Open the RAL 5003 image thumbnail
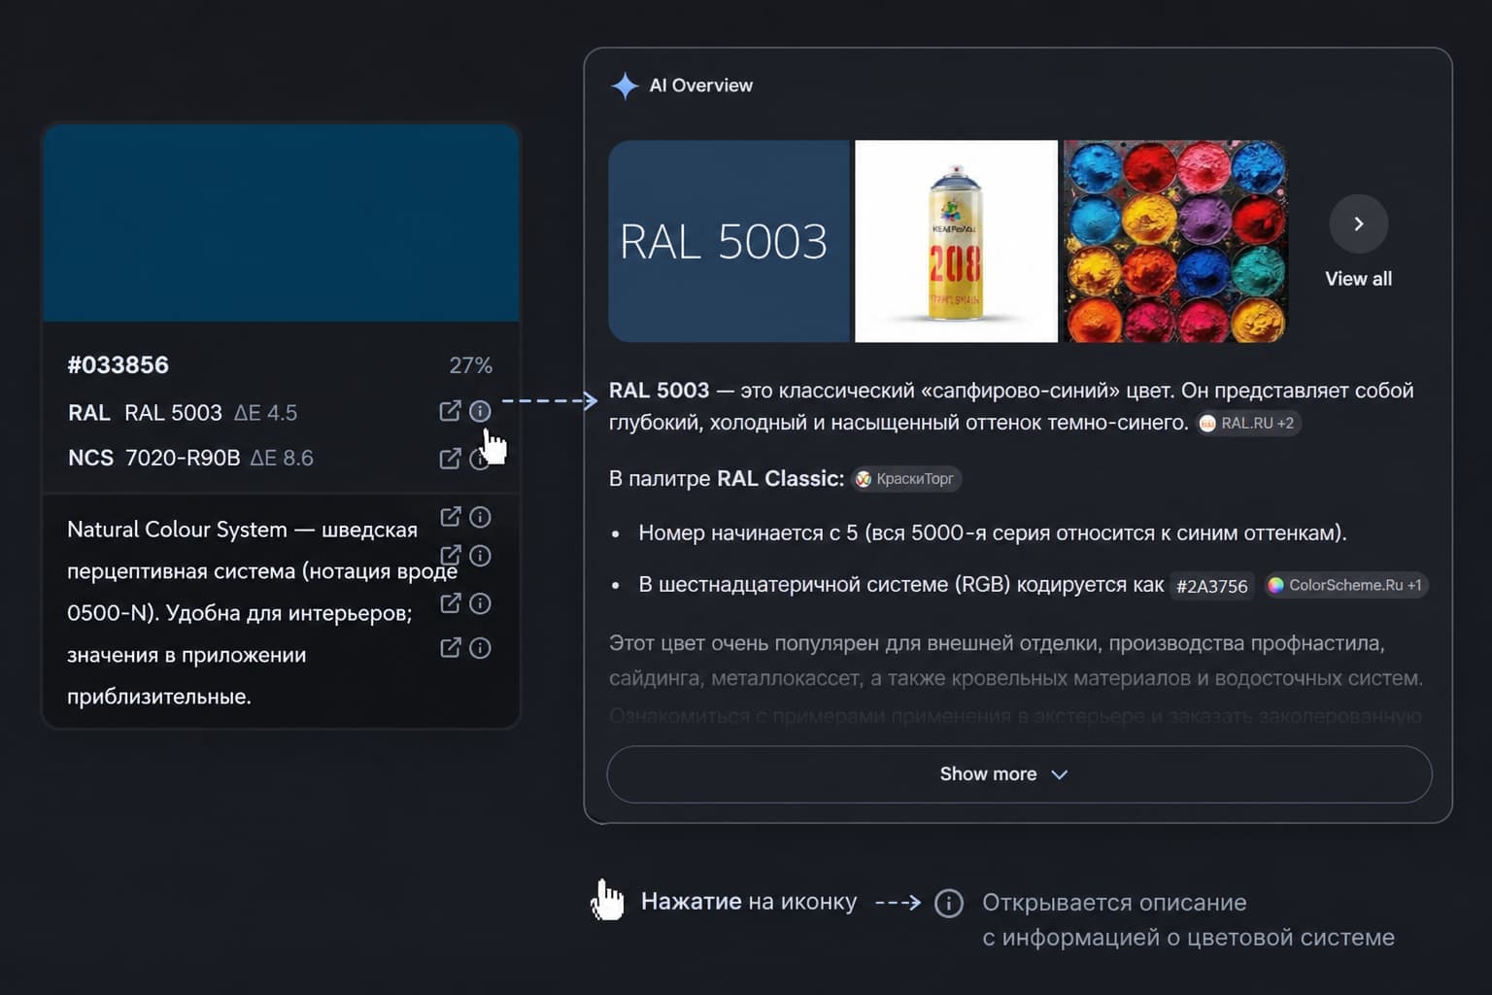This screenshot has height=995, width=1492. (x=729, y=241)
